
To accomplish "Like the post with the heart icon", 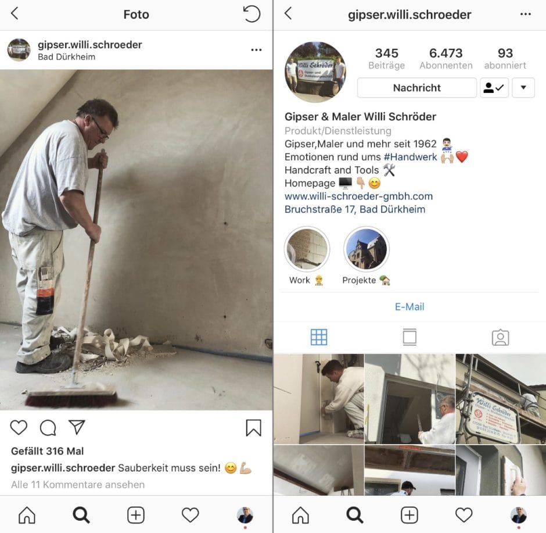I will pos(19,428).
